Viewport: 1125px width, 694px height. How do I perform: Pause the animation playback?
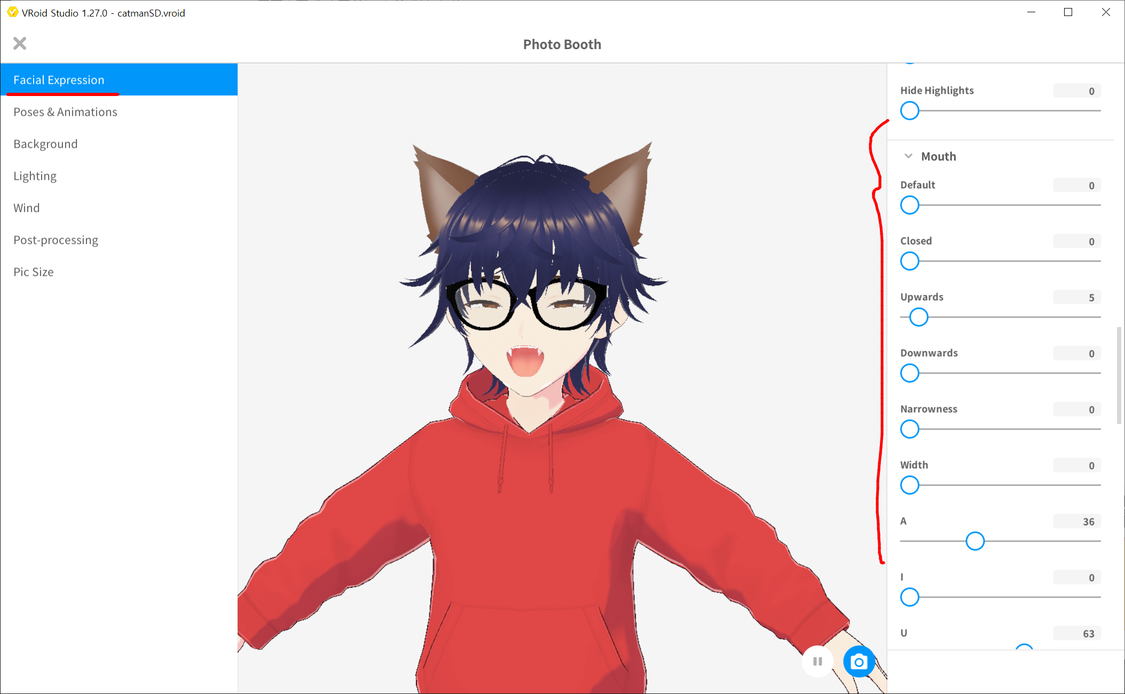817,661
